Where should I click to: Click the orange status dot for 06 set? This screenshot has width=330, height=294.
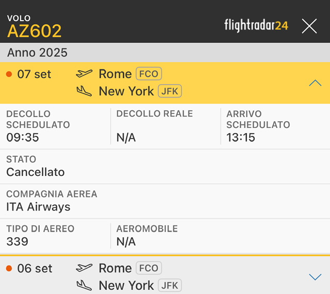pyautogui.click(x=9, y=269)
